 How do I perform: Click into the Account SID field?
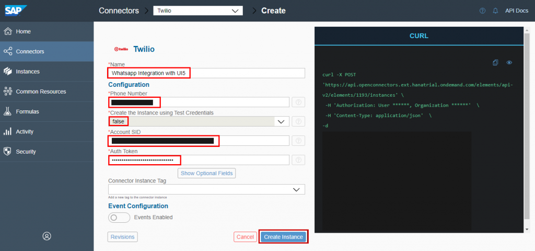click(199, 141)
